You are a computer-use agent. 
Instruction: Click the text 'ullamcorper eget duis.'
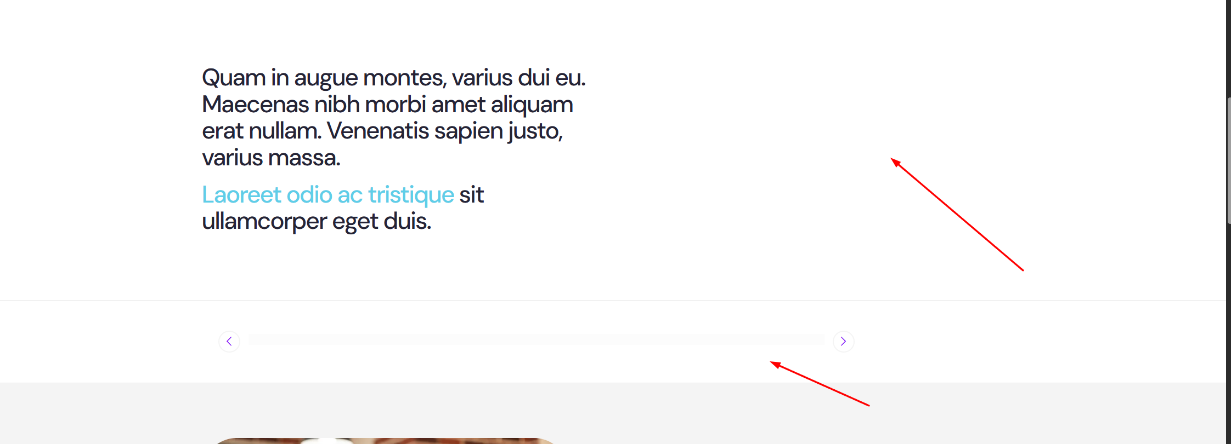[317, 222]
